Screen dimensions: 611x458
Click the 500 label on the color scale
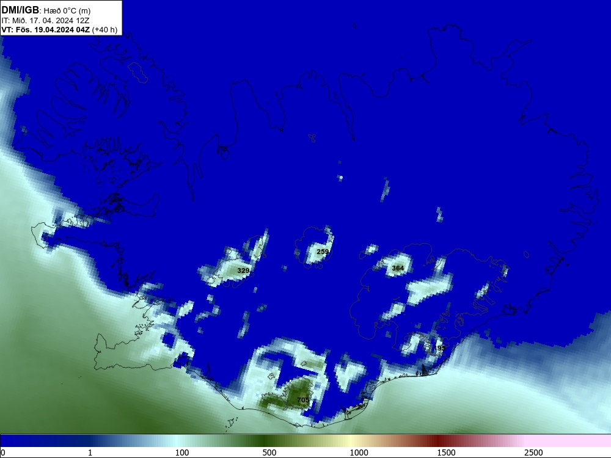click(x=269, y=453)
